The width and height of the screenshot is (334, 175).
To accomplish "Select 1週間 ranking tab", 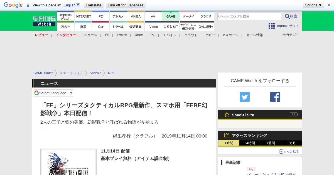I will click(x=271, y=143).
